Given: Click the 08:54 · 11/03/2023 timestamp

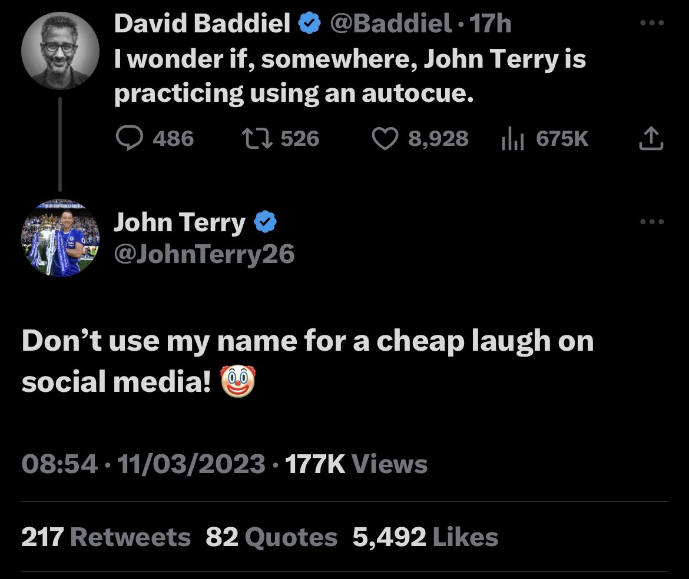Looking at the screenshot, I should [x=143, y=464].
